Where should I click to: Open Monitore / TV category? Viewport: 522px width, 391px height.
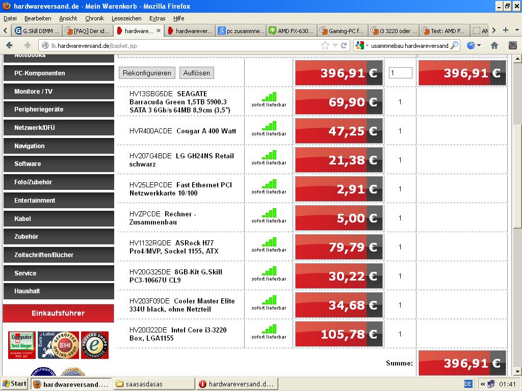[59, 92]
